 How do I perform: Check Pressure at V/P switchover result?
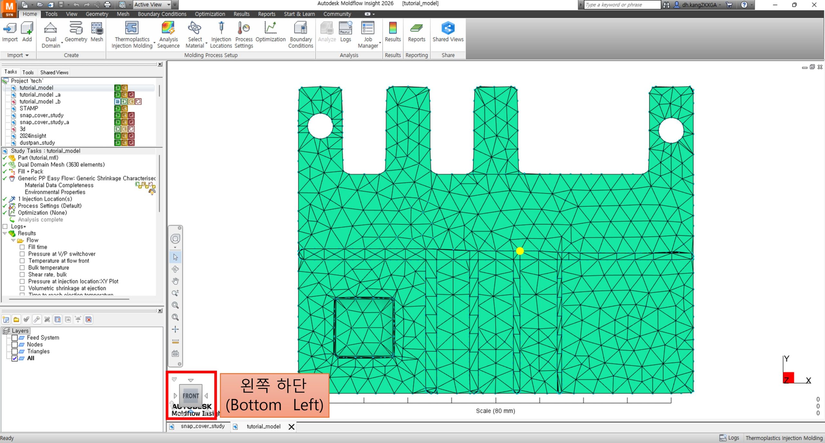click(x=22, y=254)
